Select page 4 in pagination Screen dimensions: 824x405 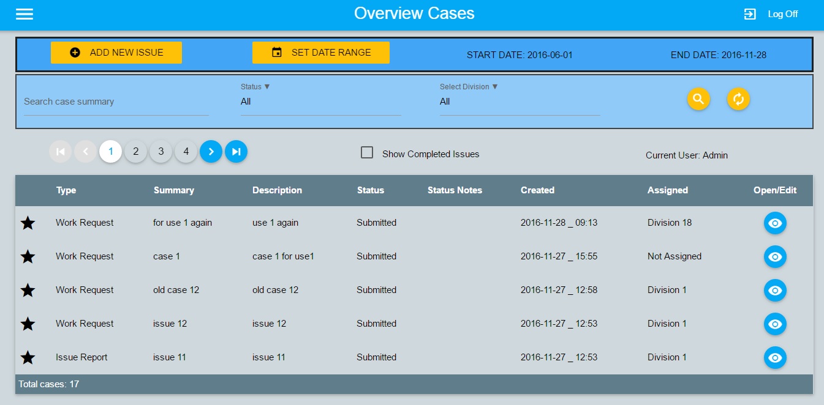pyautogui.click(x=186, y=151)
